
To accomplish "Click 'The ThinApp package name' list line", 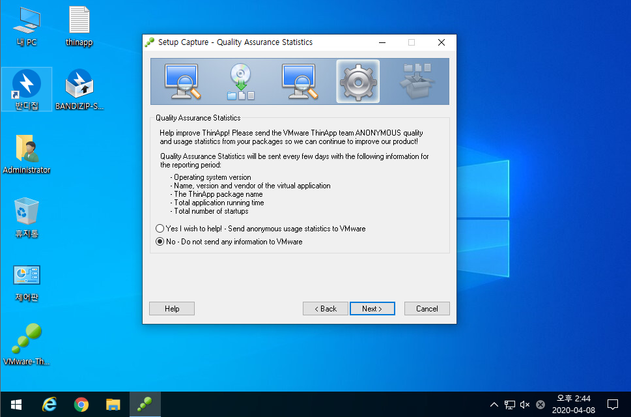I will [216, 194].
